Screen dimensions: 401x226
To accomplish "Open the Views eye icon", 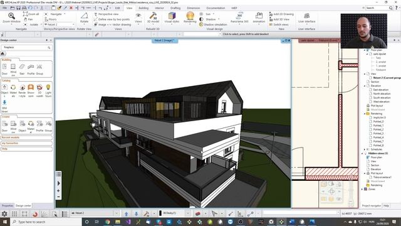I will tap(138, 18).
